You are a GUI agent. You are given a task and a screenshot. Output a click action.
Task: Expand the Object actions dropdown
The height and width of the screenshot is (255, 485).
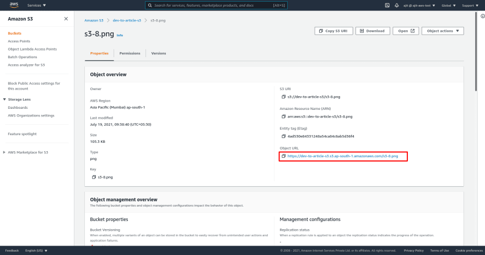(443, 31)
